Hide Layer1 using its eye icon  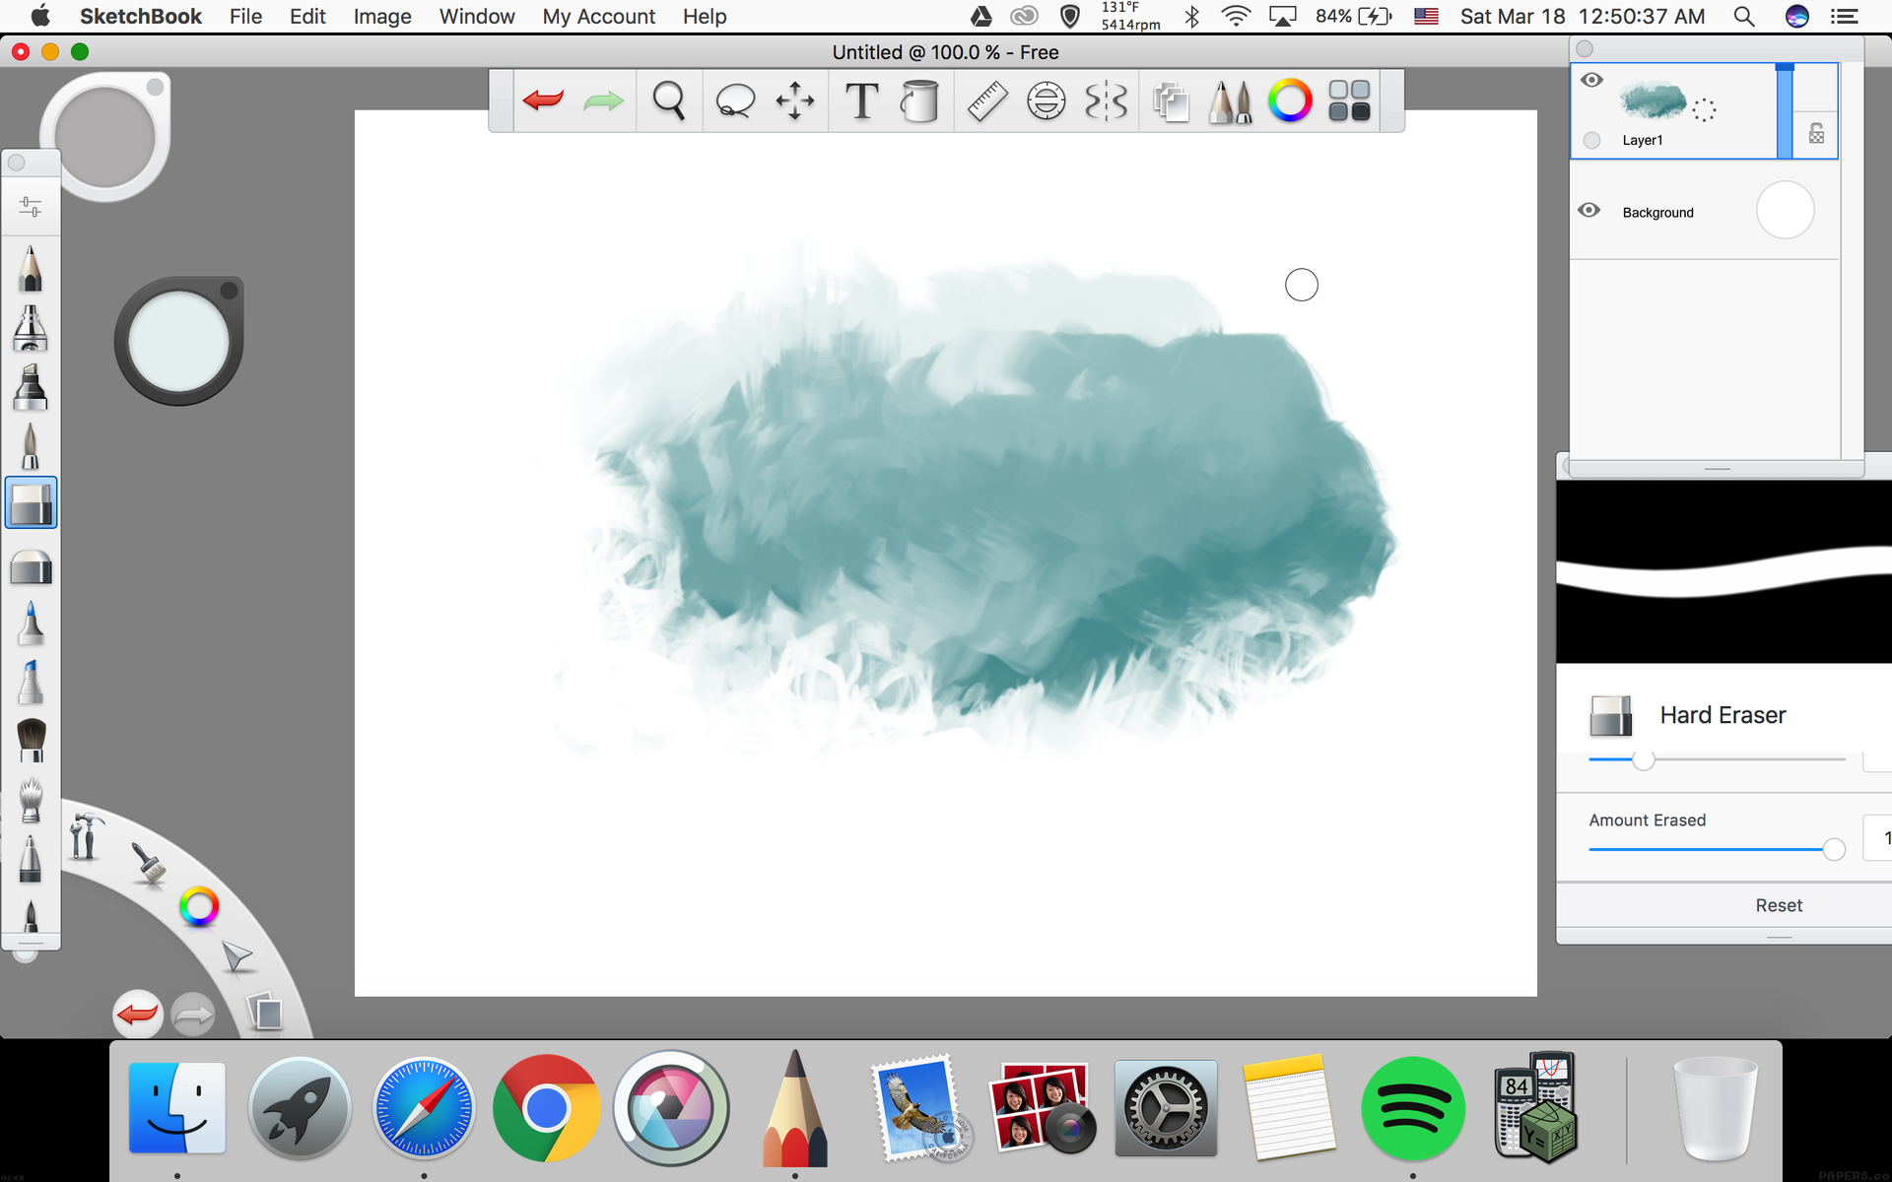(x=1591, y=80)
